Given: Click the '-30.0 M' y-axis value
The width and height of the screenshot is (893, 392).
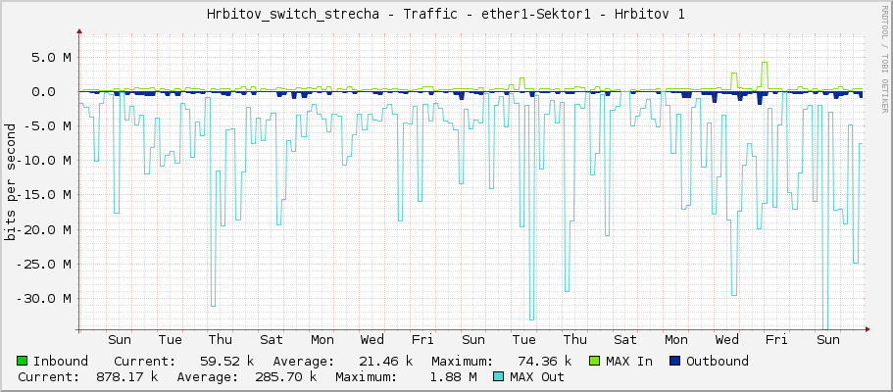Looking at the screenshot, I should tap(43, 299).
